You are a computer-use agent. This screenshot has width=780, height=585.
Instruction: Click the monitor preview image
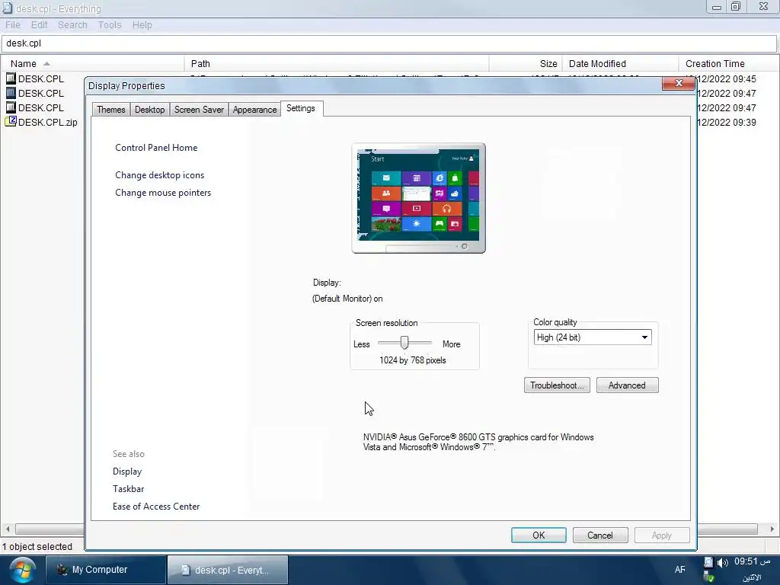[x=418, y=198]
